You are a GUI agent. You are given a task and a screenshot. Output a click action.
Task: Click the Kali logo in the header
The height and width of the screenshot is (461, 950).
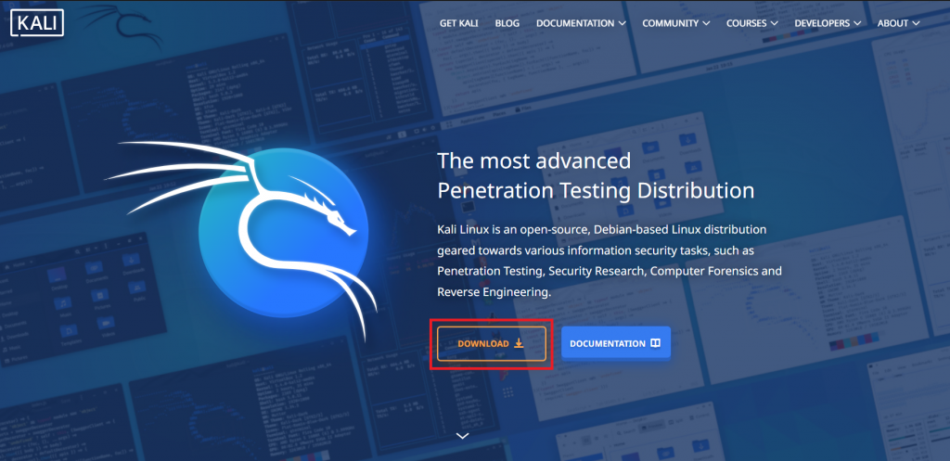pyautogui.click(x=37, y=23)
